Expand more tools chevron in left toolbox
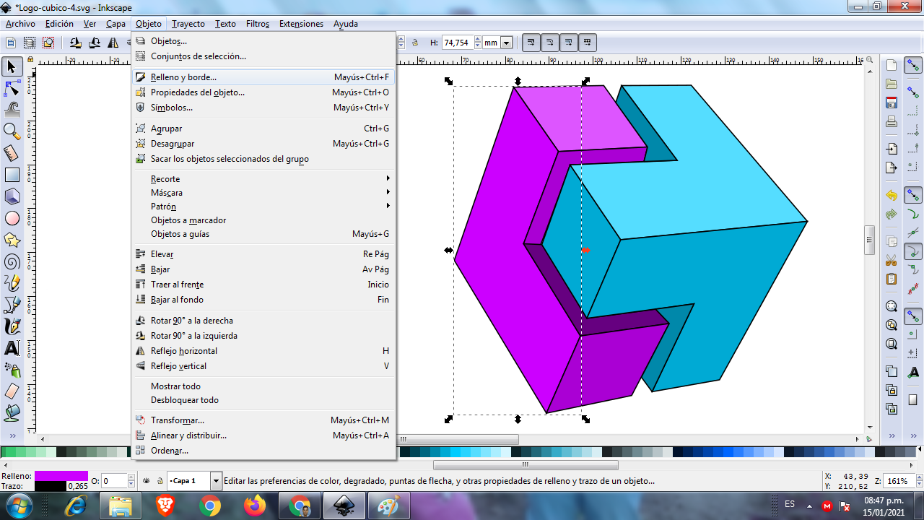924x520 pixels. click(x=12, y=437)
